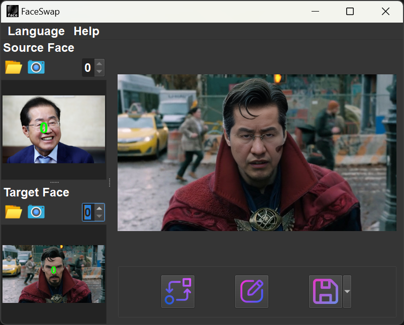Open the Help menu
This screenshot has width=404, height=325.
pos(86,32)
